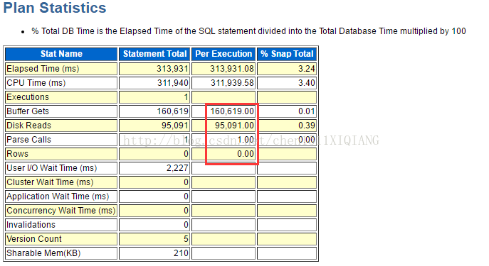Select the Invalidations row label

coord(31,225)
